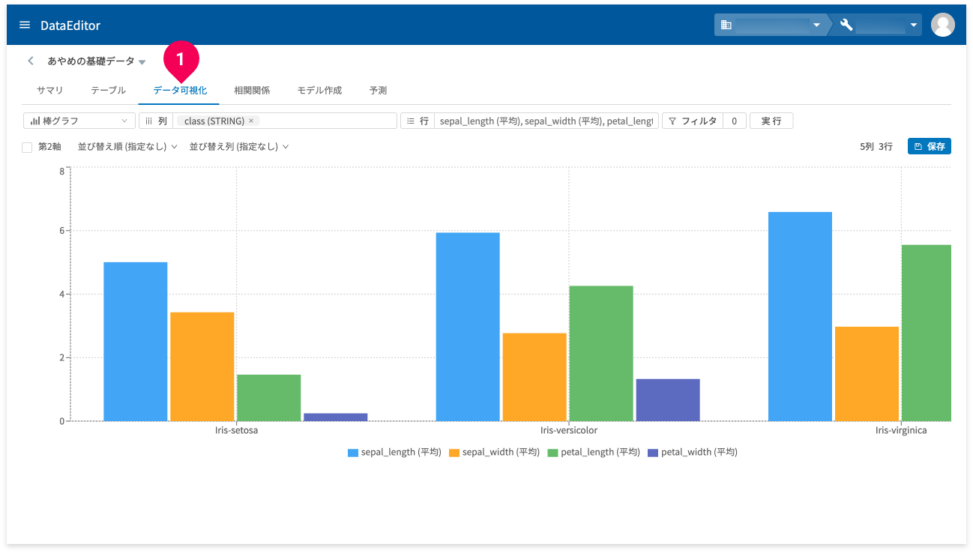The height and width of the screenshot is (553, 973).
Task: Open the 棒グラフ chart type dropdown
Action: point(79,121)
